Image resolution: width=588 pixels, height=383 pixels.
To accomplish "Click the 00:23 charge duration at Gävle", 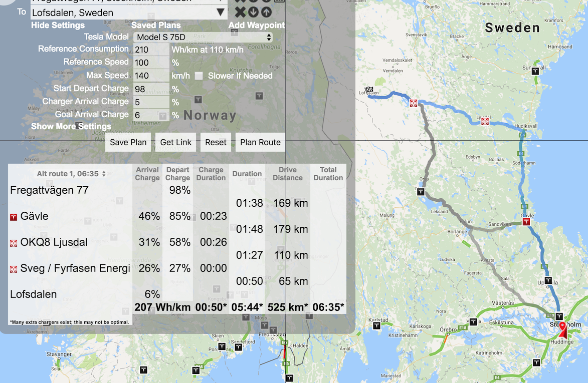I will click(214, 216).
